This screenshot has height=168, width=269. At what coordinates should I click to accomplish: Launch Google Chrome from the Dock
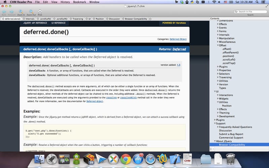(125, 159)
